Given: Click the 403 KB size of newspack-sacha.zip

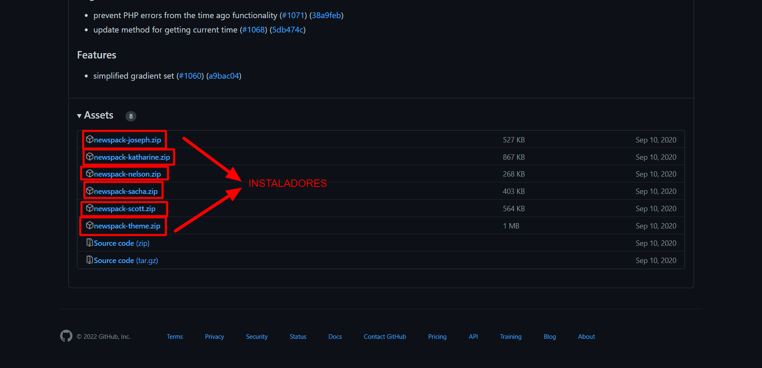Looking at the screenshot, I should coord(514,191).
